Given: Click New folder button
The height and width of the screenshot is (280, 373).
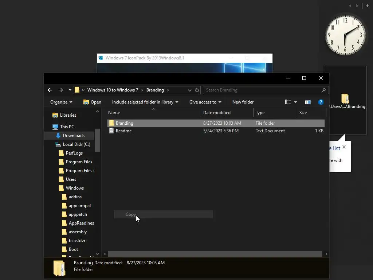Looking at the screenshot, I should [x=243, y=102].
